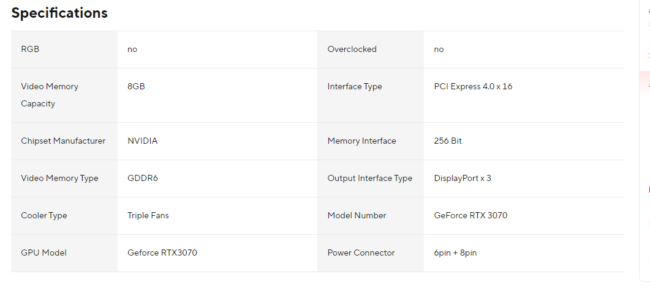The image size is (650, 288).
Task: Select the Video Memory Capacity label
Action: click(50, 95)
